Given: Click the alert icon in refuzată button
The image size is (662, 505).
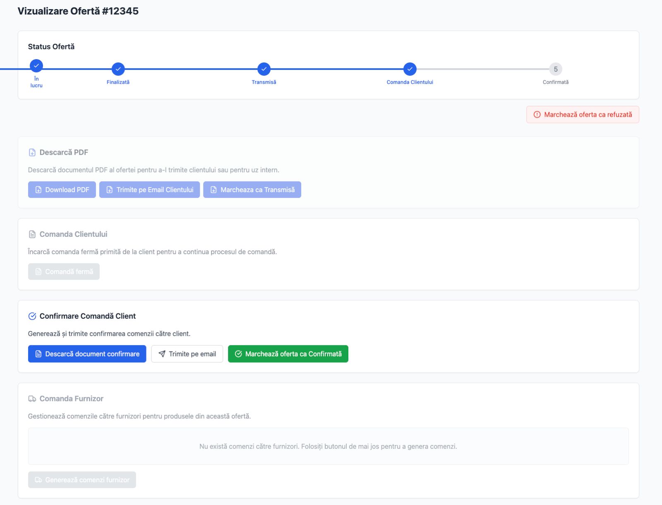Looking at the screenshot, I should [537, 115].
